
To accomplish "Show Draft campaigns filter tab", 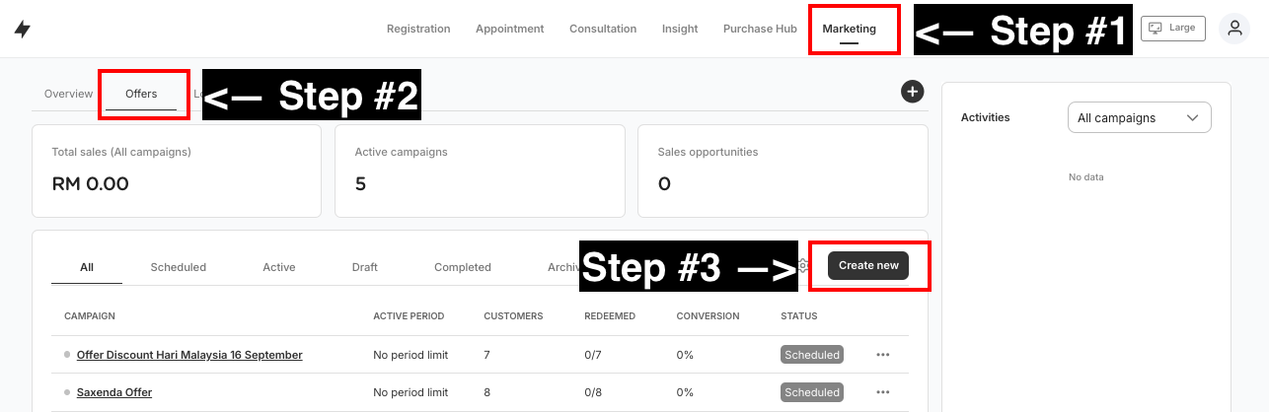I will [364, 267].
